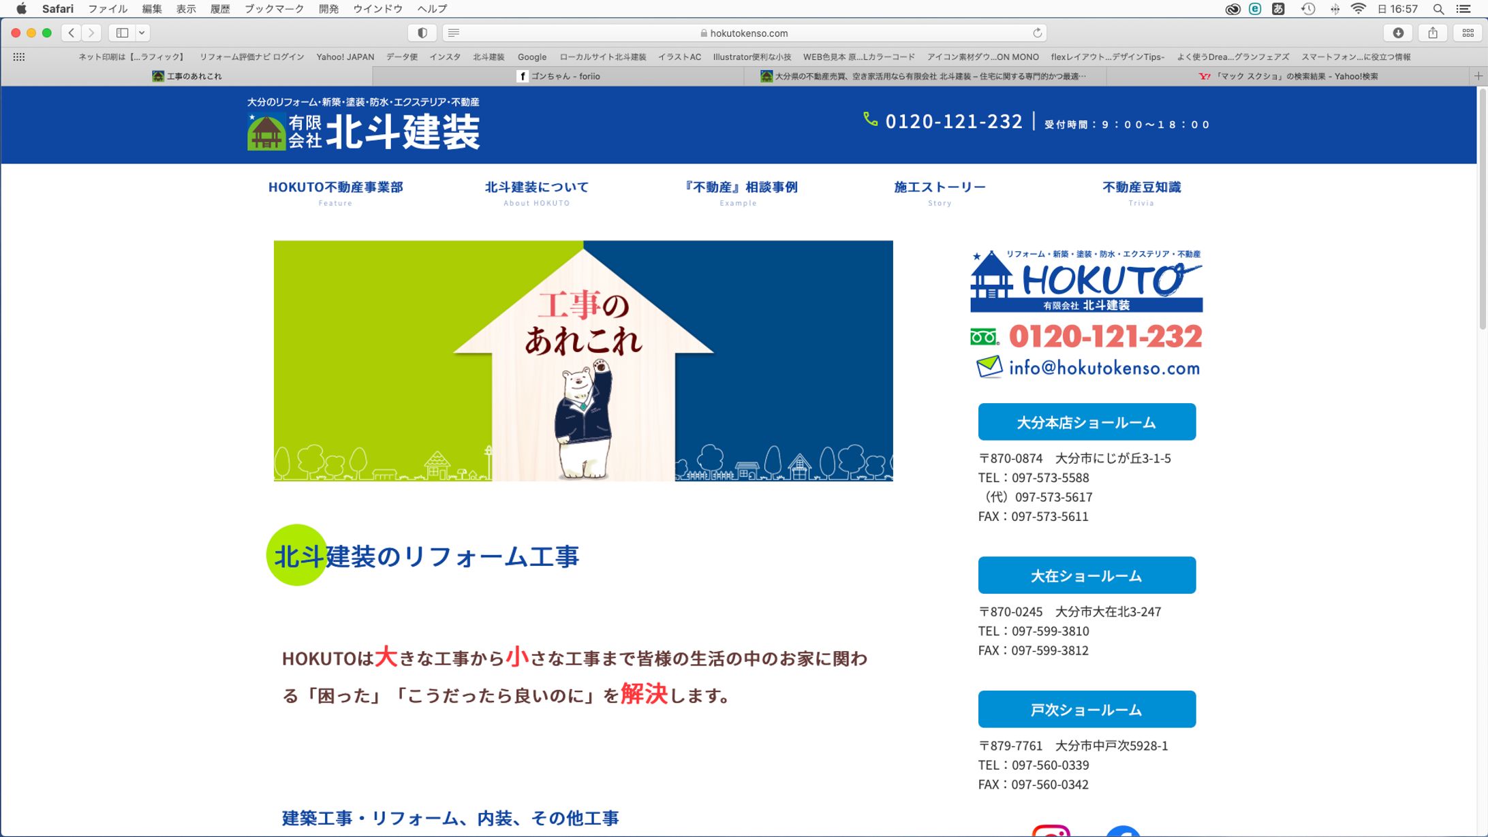Expand the tab group chevron beside the sidebar button

(x=142, y=33)
